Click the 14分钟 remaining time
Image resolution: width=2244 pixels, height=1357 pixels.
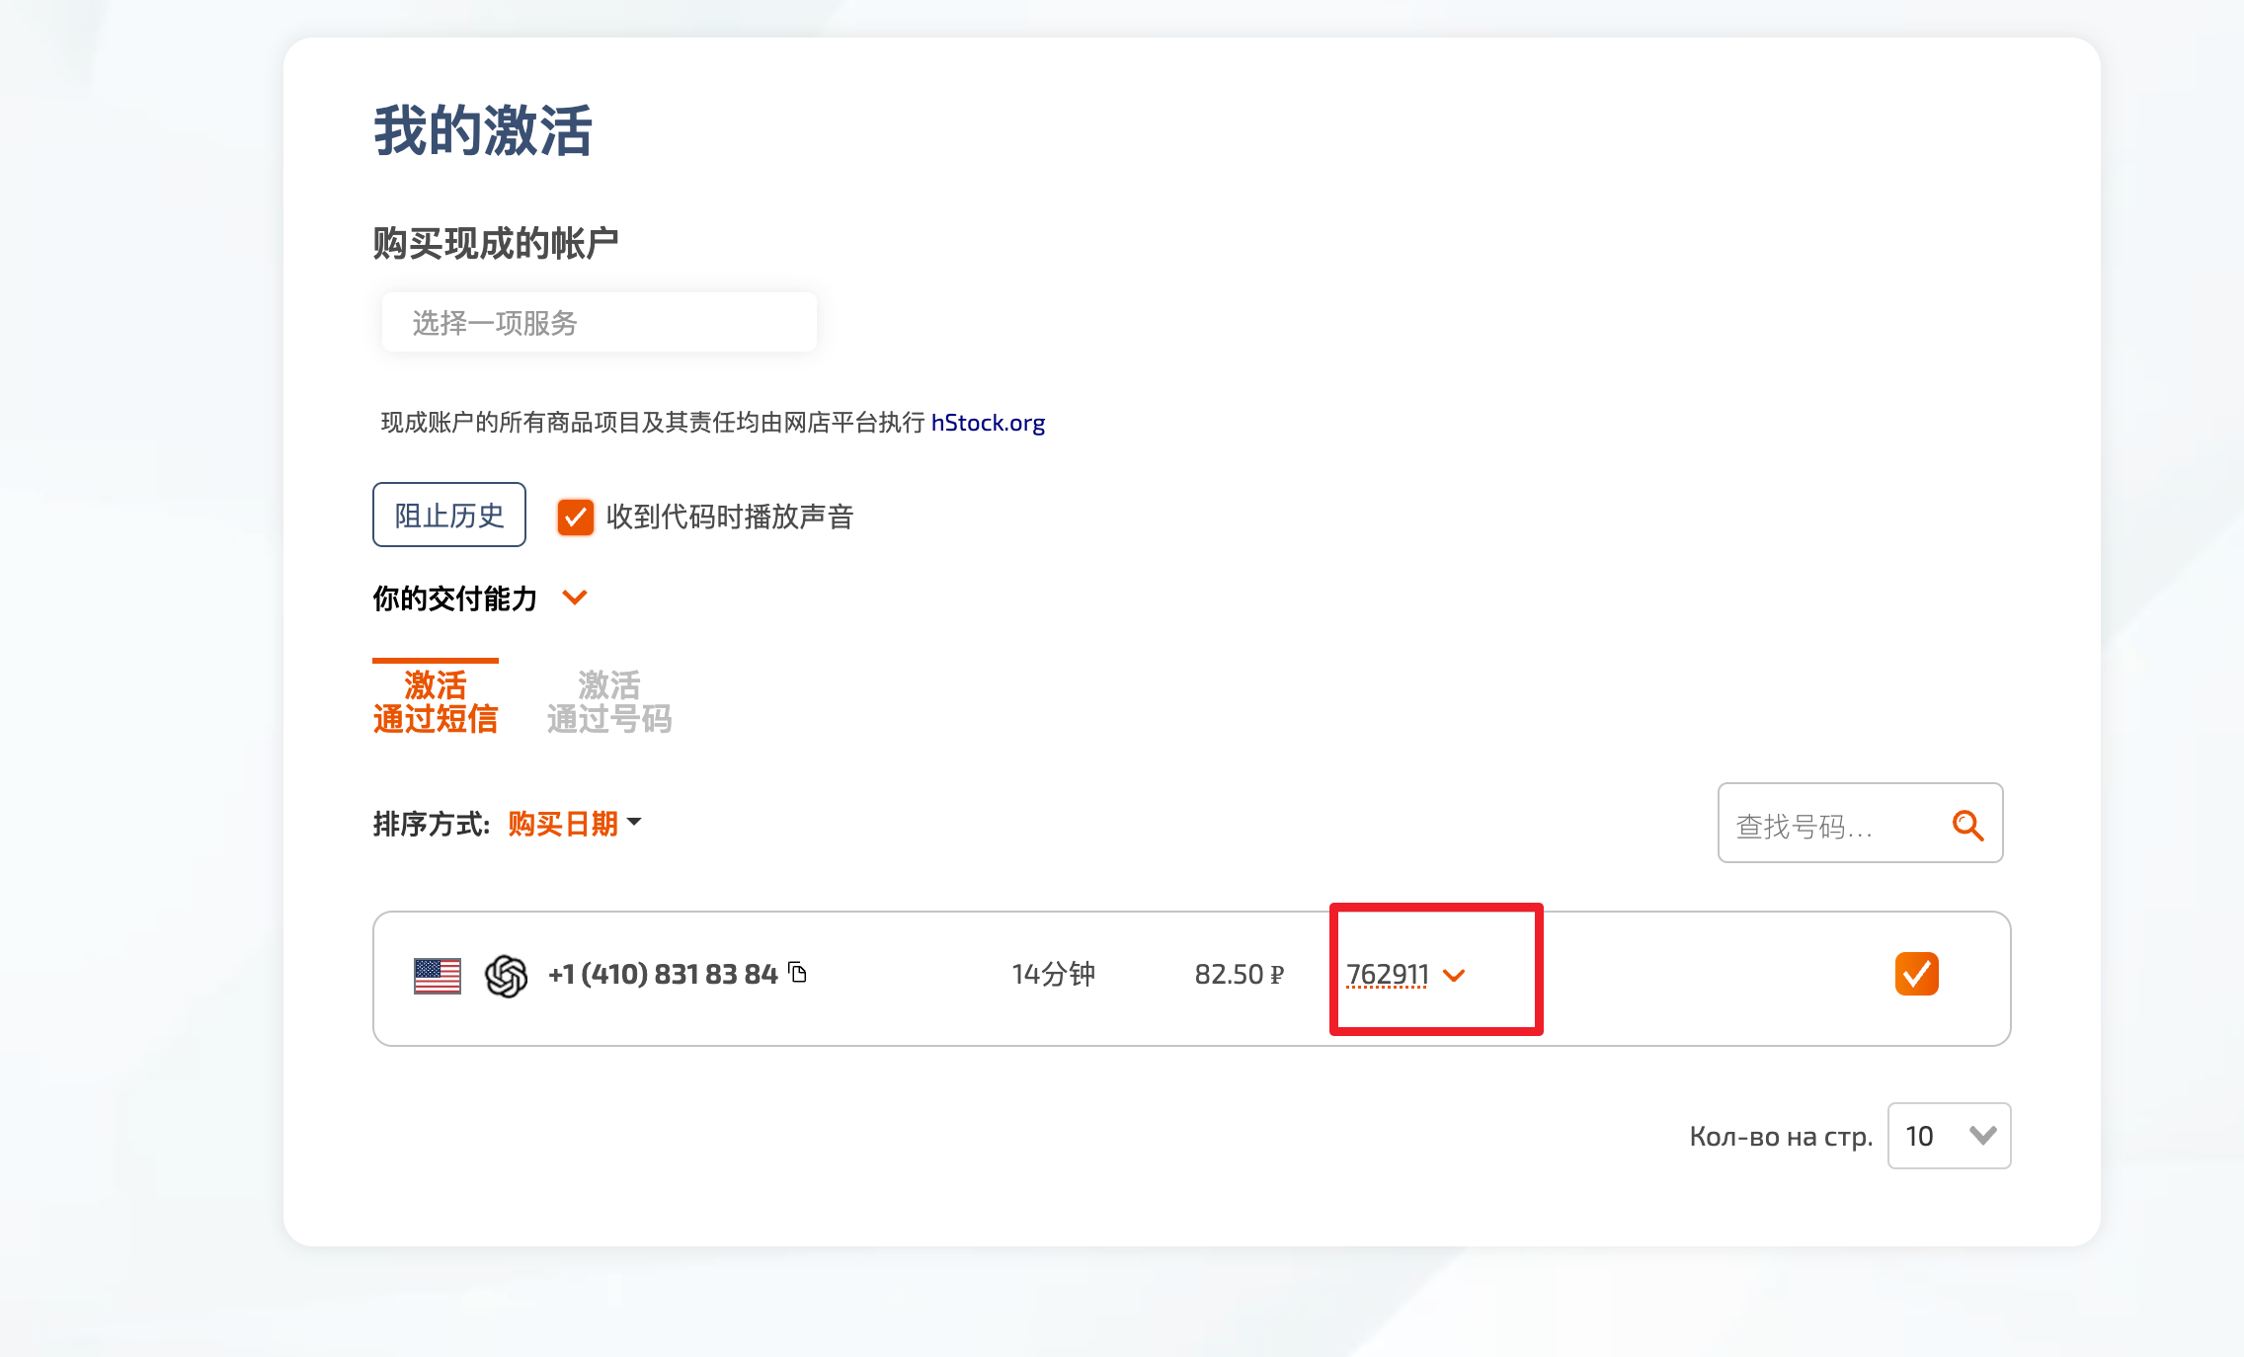pyautogui.click(x=1054, y=975)
